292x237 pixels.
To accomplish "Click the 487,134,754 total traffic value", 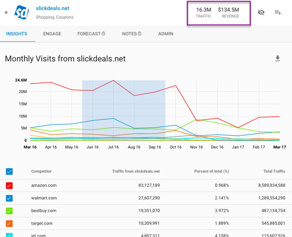I will [x=273, y=211].
